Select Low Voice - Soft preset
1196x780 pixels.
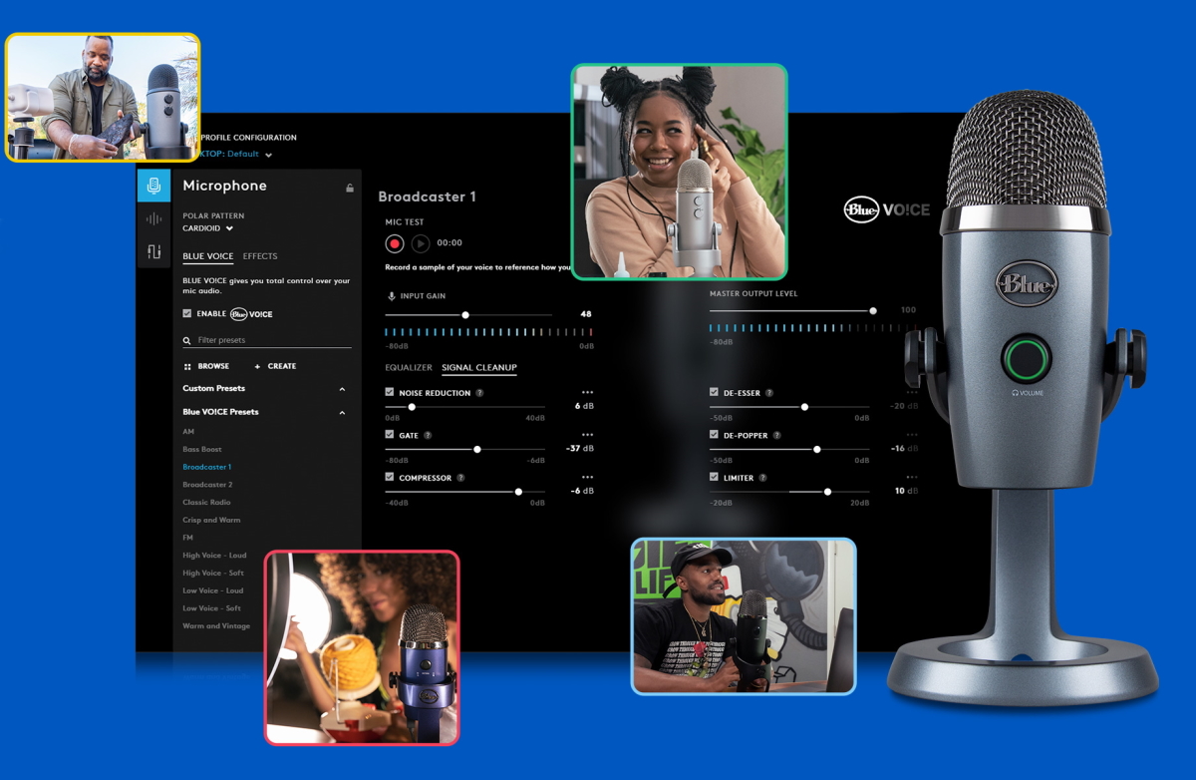click(x=212, y=608)
